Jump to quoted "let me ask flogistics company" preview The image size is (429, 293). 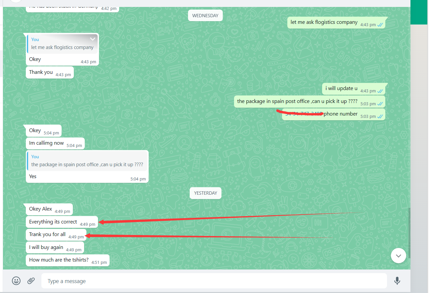[x=62, y=44]
